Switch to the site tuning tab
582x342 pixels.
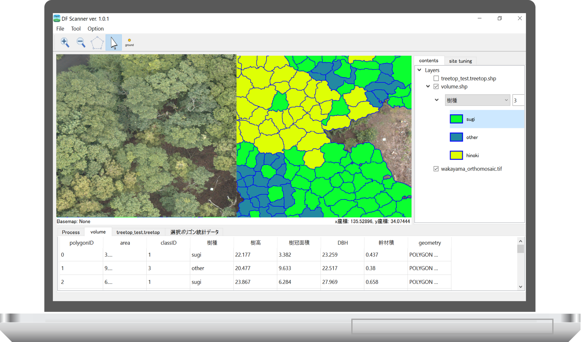point(460,61)
